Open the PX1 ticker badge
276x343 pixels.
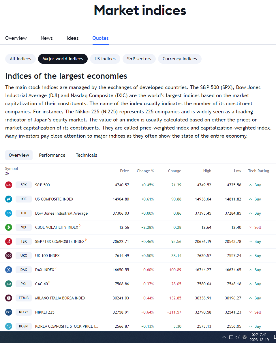pos(24,284)
